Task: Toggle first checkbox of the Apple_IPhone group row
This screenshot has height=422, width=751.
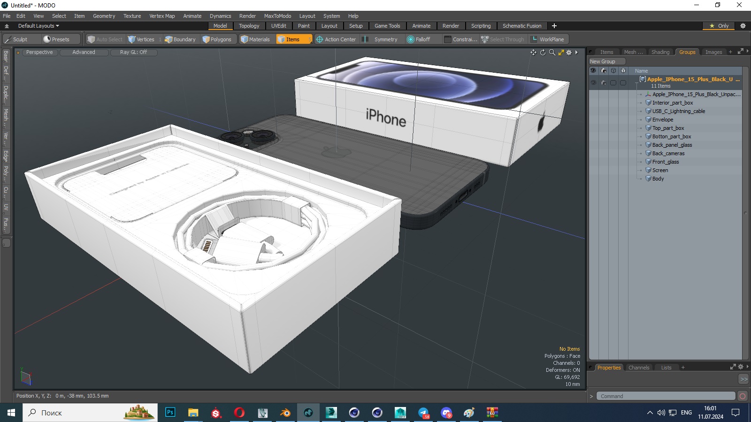Action: [613, 83]
